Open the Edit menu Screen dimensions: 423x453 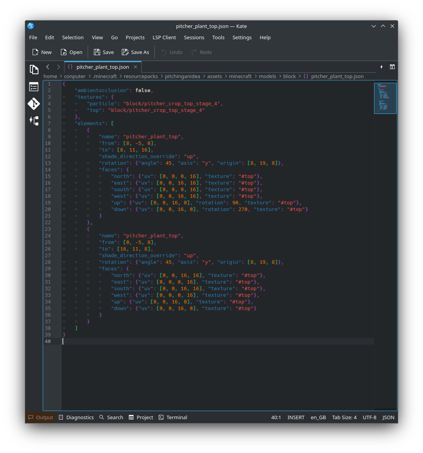click(x=50, y=38)
